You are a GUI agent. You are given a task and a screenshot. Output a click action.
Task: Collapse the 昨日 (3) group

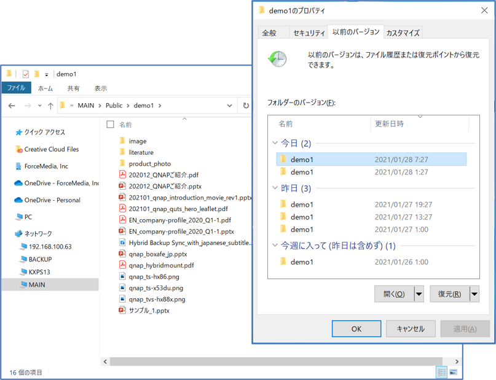coord(275,188)
